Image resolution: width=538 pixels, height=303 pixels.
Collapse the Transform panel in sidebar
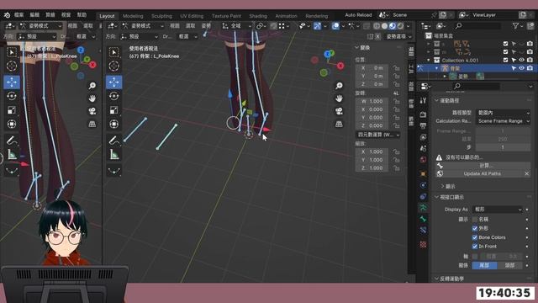(x=356, y=48)
